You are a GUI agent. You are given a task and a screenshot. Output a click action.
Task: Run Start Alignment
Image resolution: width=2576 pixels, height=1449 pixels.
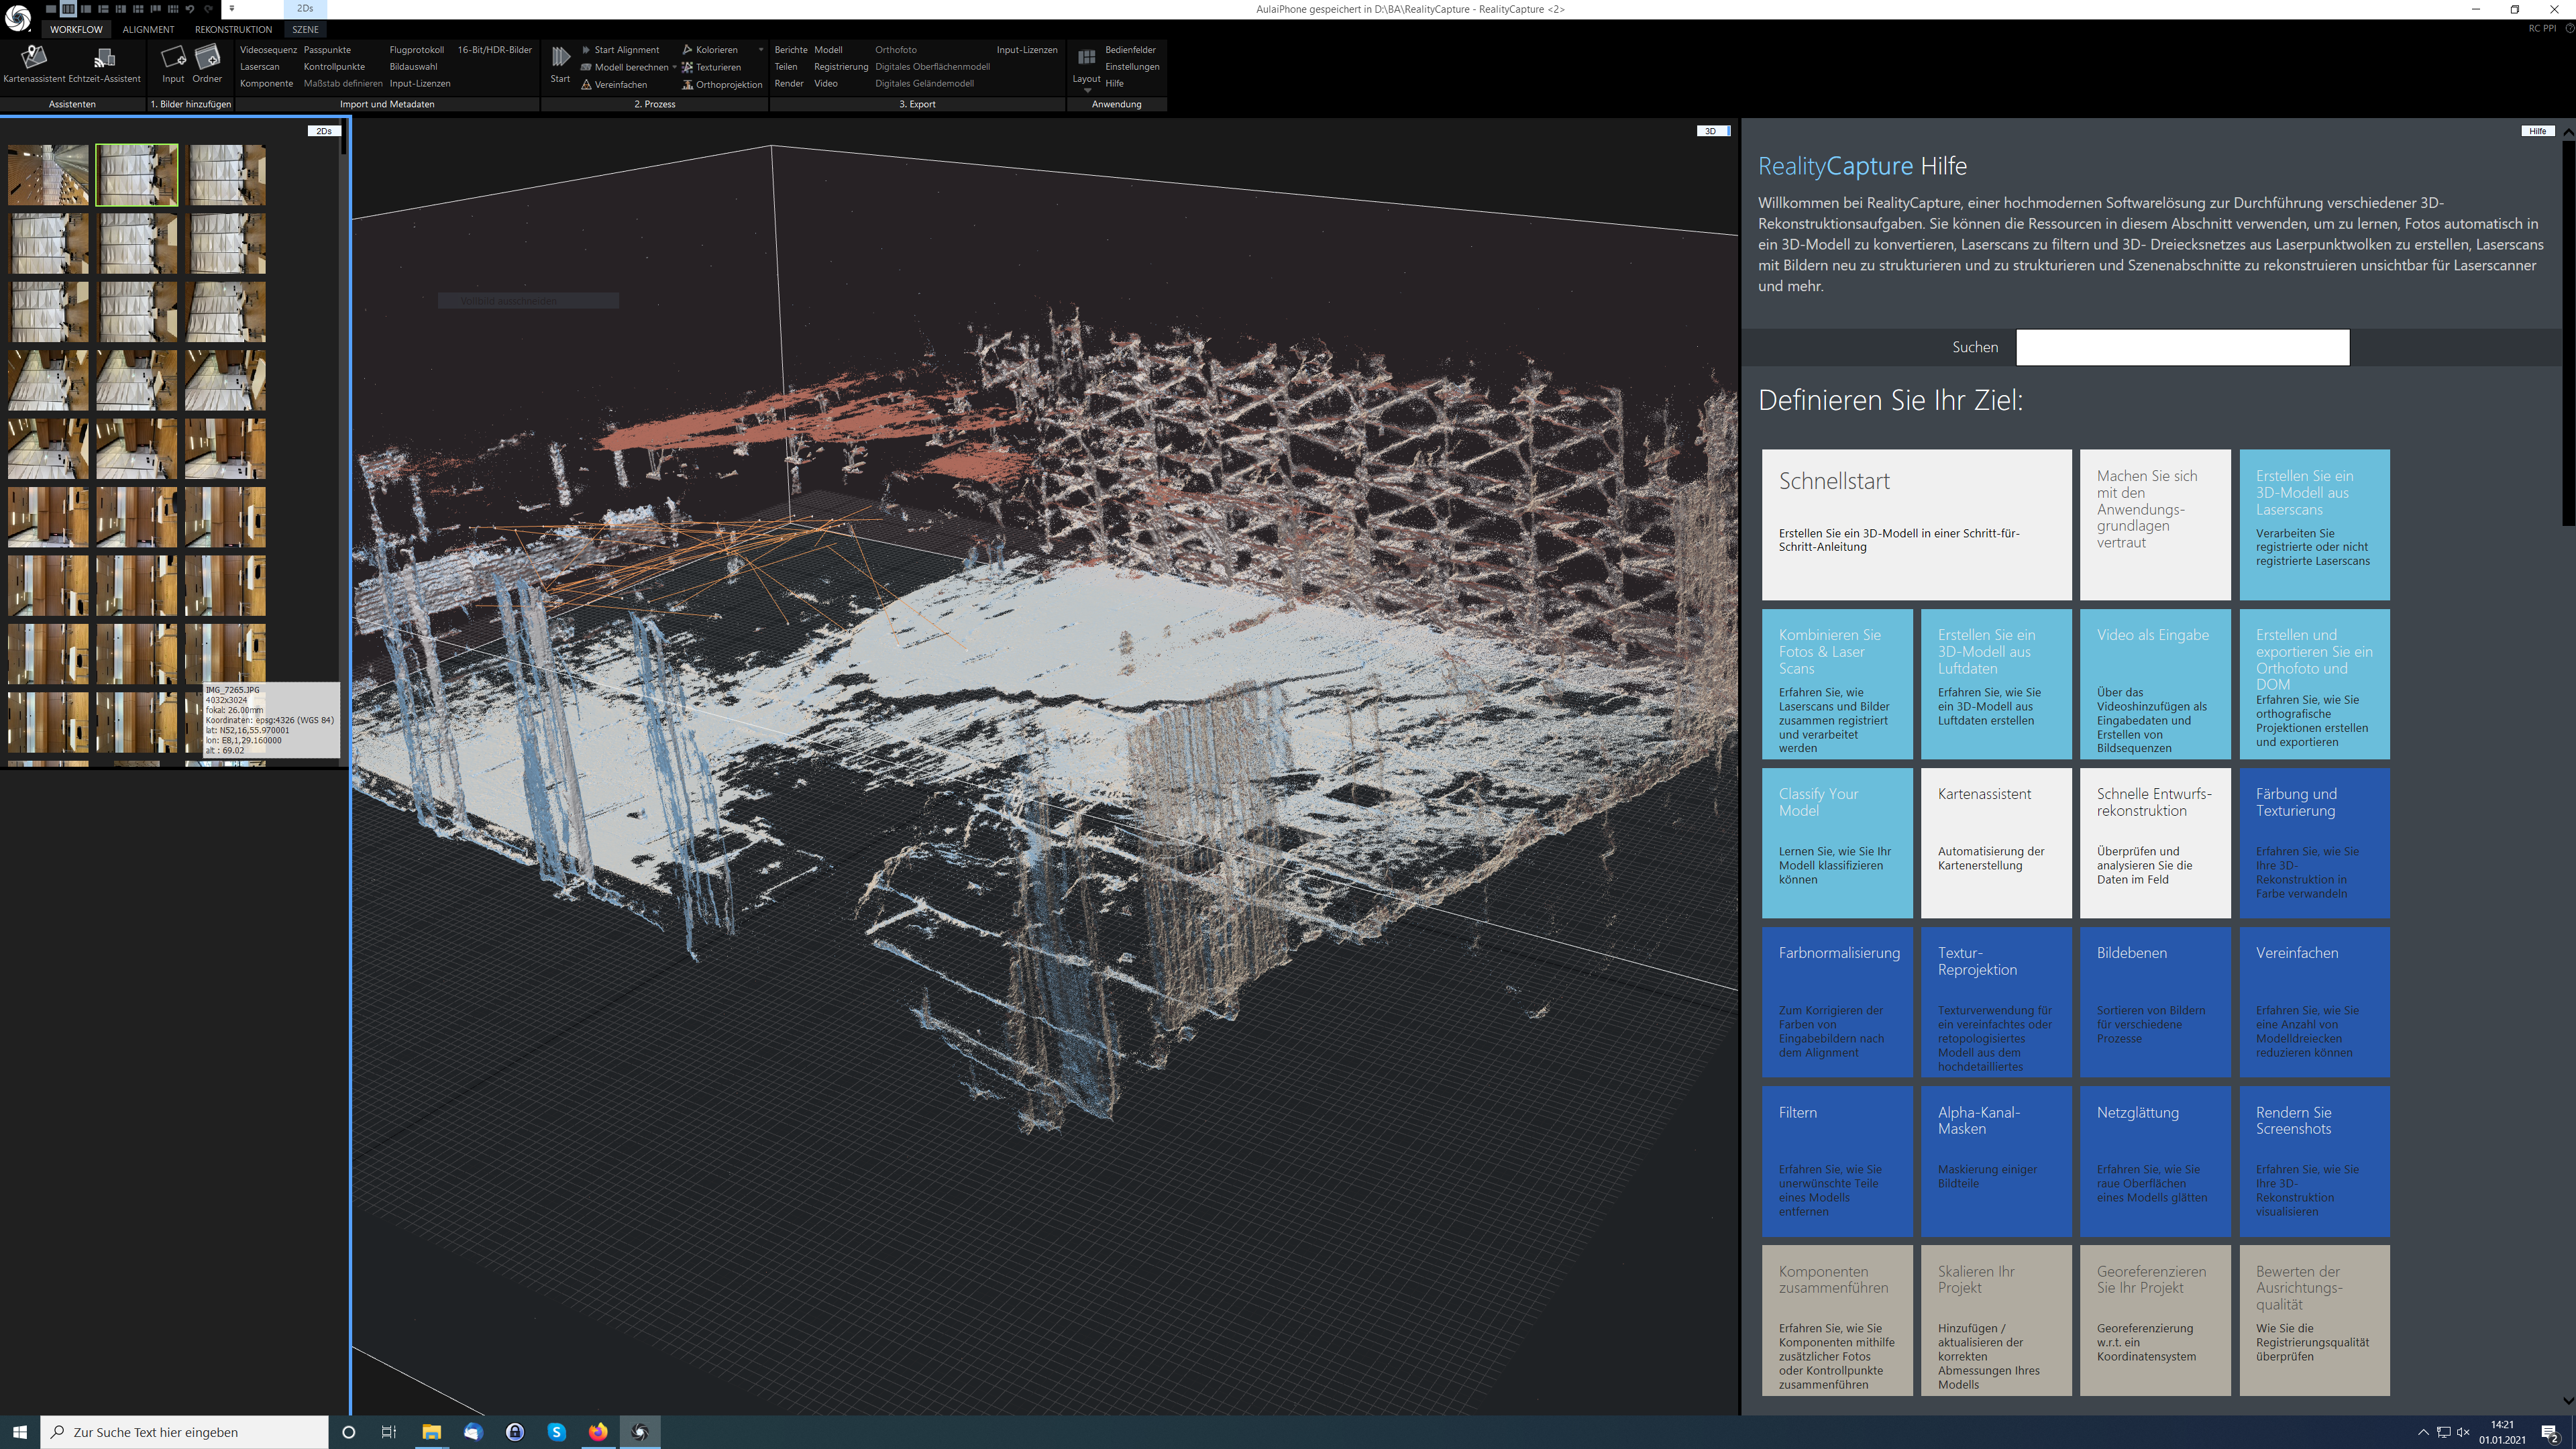[x=620, y=50]
